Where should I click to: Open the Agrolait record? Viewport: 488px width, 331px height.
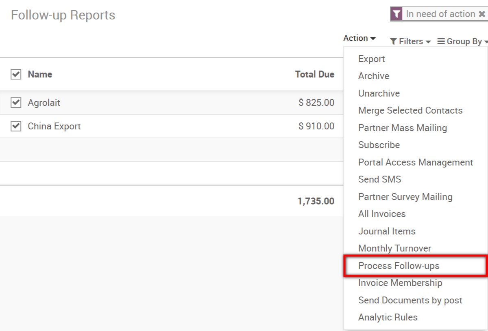point(44,103)
